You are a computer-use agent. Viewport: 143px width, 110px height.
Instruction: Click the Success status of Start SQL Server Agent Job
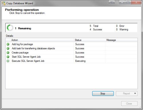[80, 57]
